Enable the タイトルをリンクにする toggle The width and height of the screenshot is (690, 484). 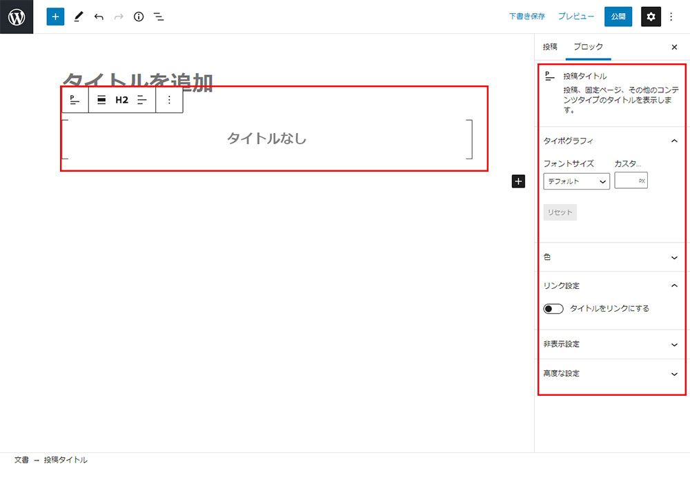pos(553,309)
